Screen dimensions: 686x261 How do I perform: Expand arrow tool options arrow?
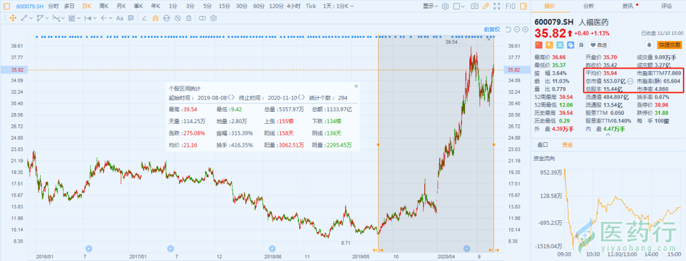pyautogui.click(x=111, y=18)
